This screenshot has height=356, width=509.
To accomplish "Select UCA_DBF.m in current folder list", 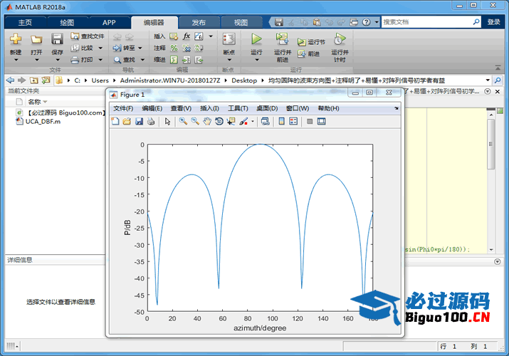I will point(43,122).
